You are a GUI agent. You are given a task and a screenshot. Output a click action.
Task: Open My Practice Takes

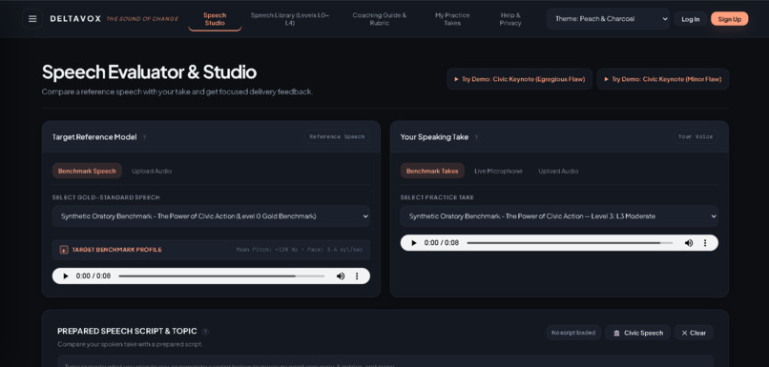pyautogui.click(x=452, y=19)
